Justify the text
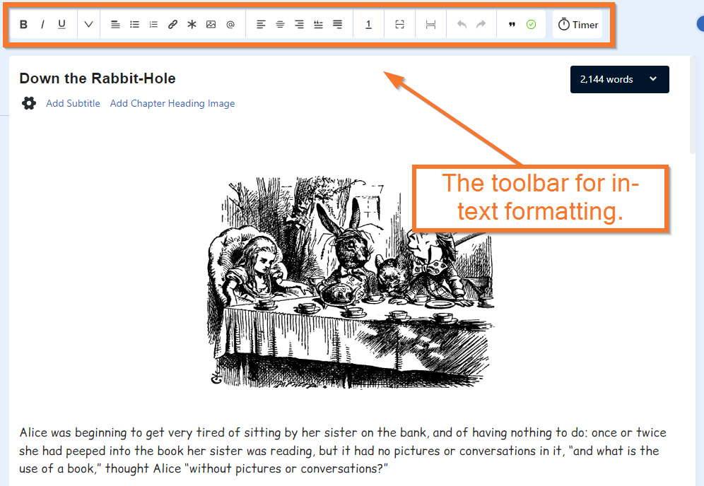This screenshot has height=486, width=704. click(x=338, y=25)
